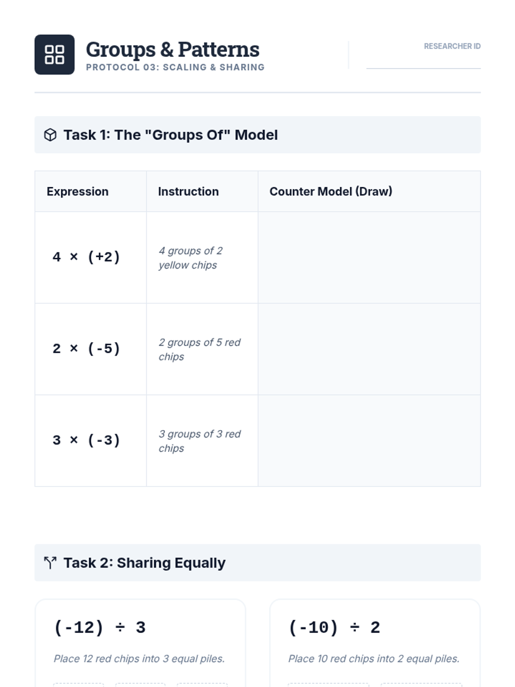Click the draw area for 4 × (+2)

point(369,258)
